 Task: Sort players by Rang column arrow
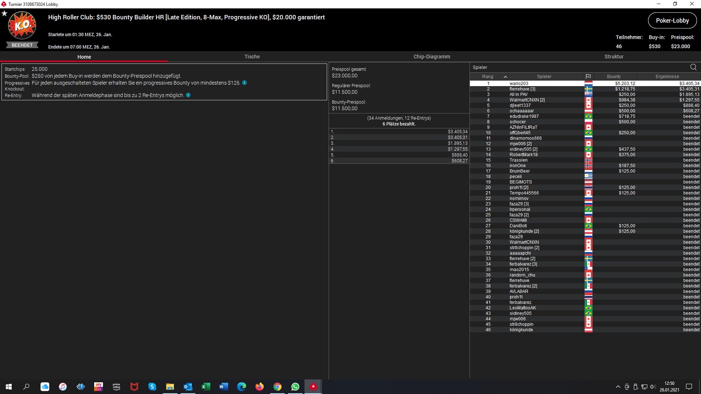(505, 77)
